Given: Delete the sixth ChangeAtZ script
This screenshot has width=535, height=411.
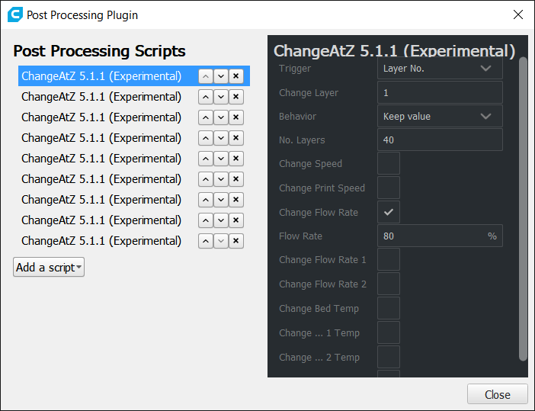Looking at the screenshot, I should 235,179.
